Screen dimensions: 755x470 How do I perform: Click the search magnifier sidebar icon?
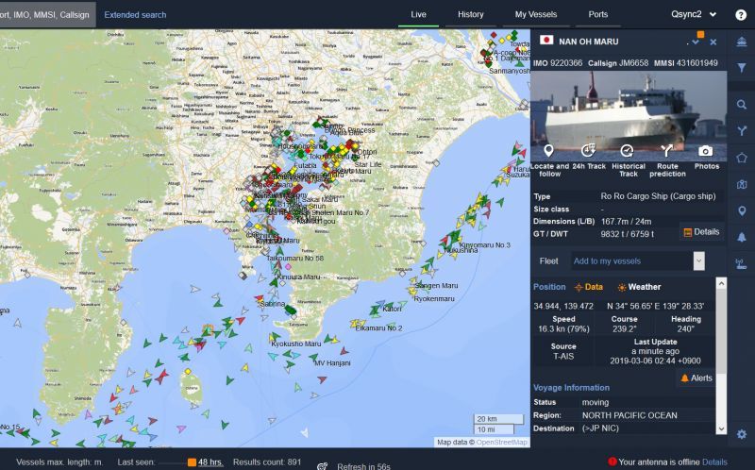click(742, 105)
